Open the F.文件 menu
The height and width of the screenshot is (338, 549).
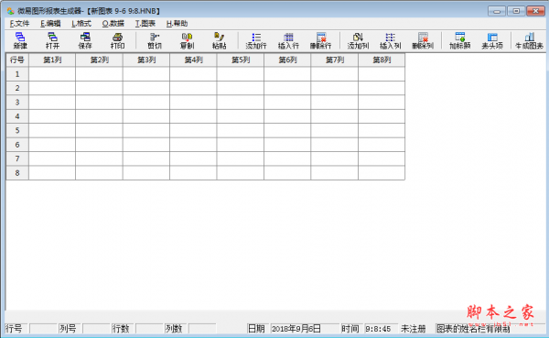(19, 24)
